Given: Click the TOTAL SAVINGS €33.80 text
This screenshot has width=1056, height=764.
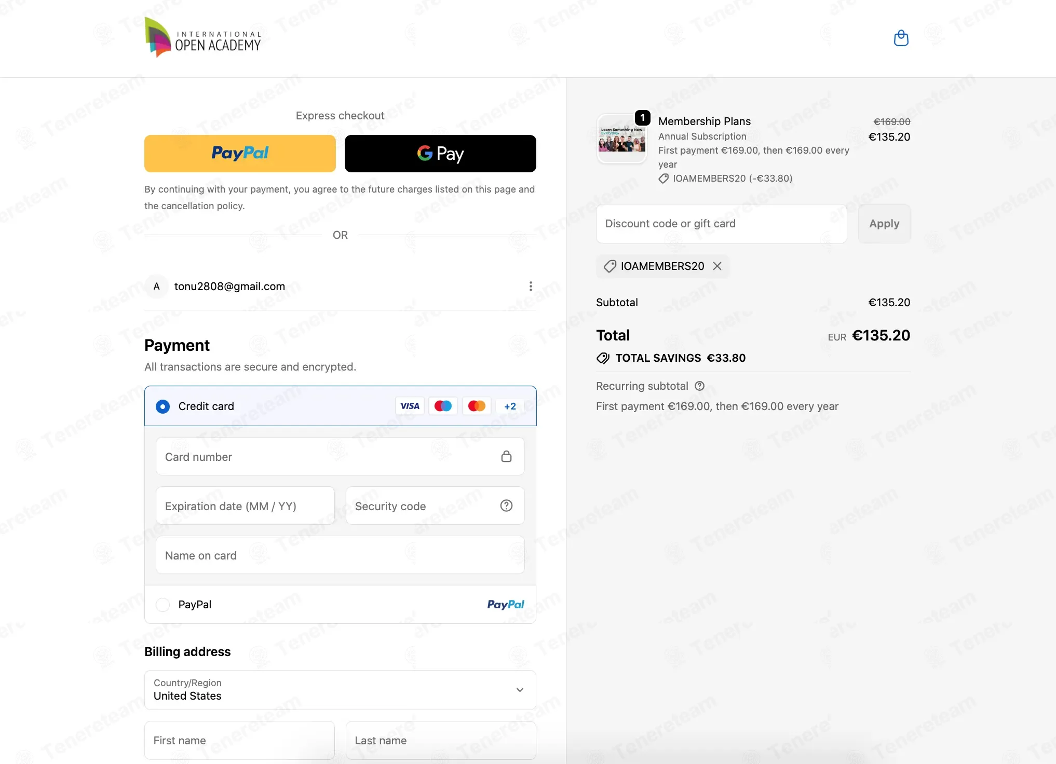Looking at the screenshot, I should coord(681,358).
